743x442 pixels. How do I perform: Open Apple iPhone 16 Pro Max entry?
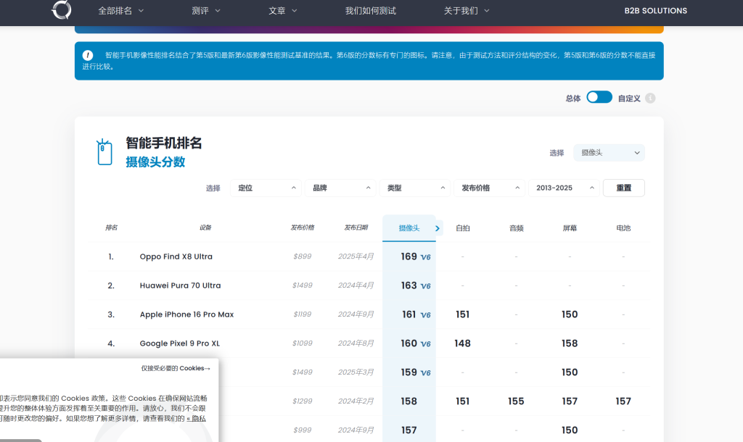point(186,314)
